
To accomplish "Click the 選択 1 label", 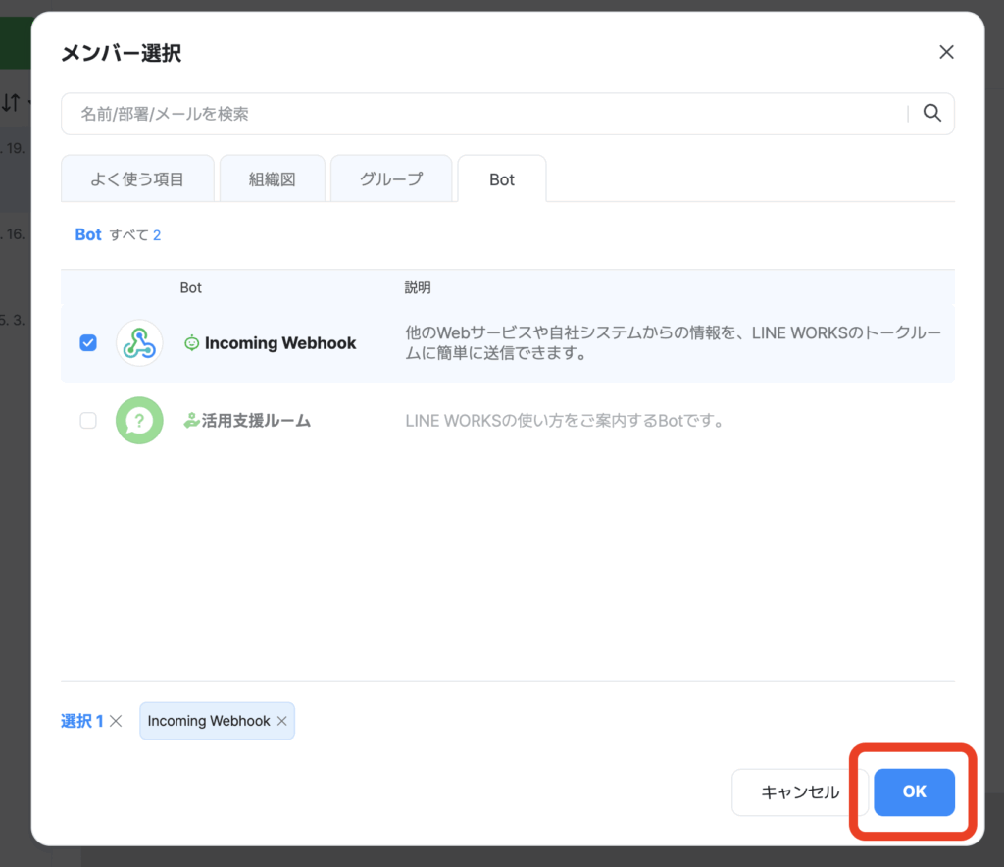I will point(82,721).
